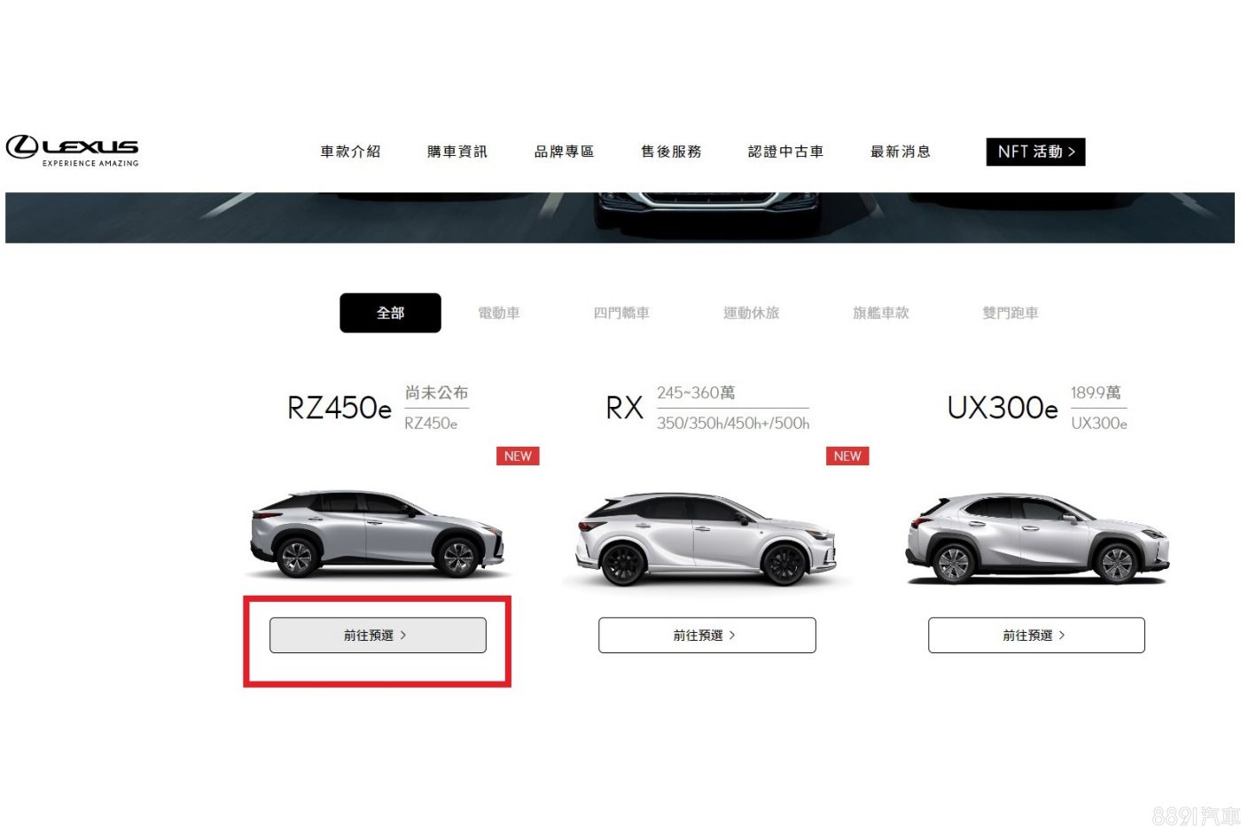The height and width of the screenshot is (827, 1241).
Task: Select the 旗艦車款 category tab
Action: tap(881, 313)
